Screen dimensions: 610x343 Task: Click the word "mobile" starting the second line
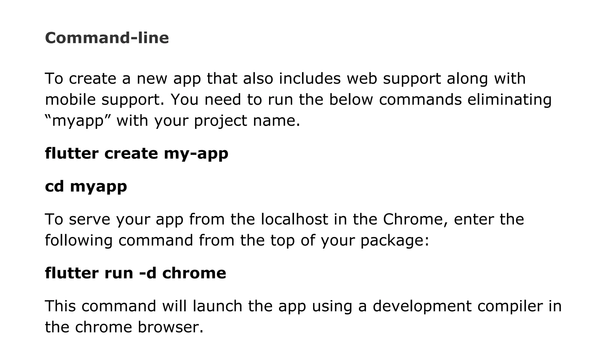click(x=70, y=100)
